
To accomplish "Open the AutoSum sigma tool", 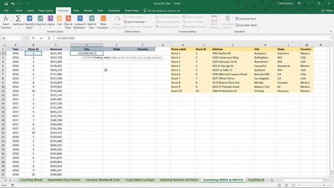I will click(18, 22).
